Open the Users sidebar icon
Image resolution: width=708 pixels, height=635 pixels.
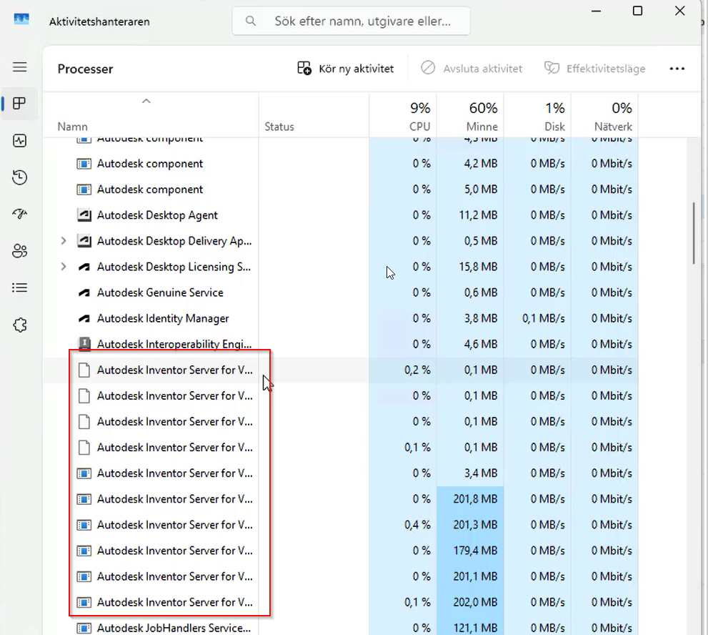pos(19,251)
